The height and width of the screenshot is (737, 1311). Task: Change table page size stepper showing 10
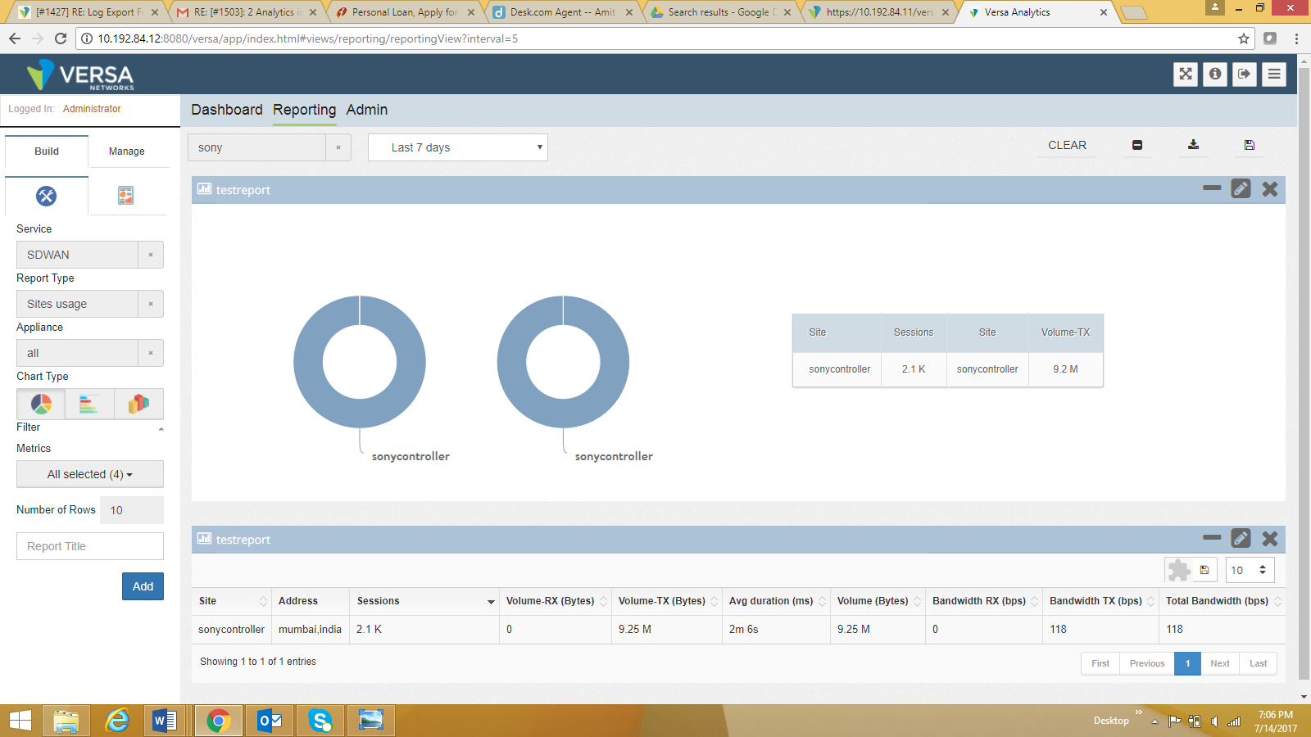[1250, 570]
